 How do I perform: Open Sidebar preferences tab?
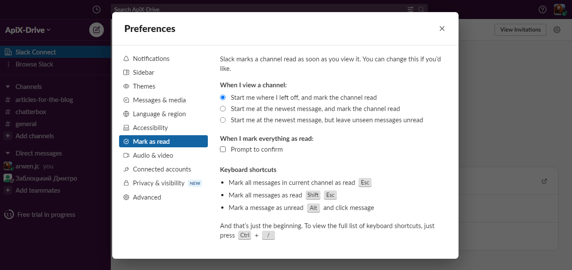pos(163,72)
